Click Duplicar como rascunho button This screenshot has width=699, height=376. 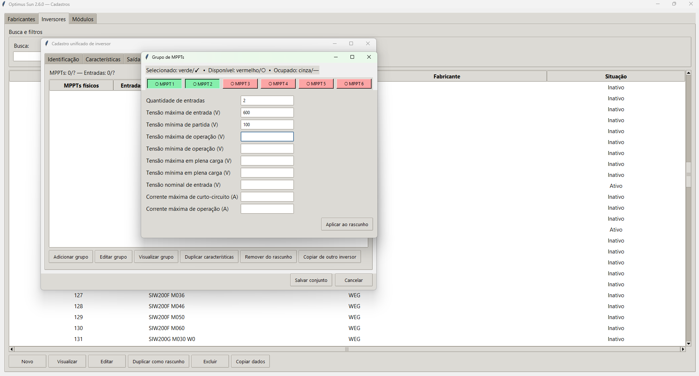(x=159, y=361)
